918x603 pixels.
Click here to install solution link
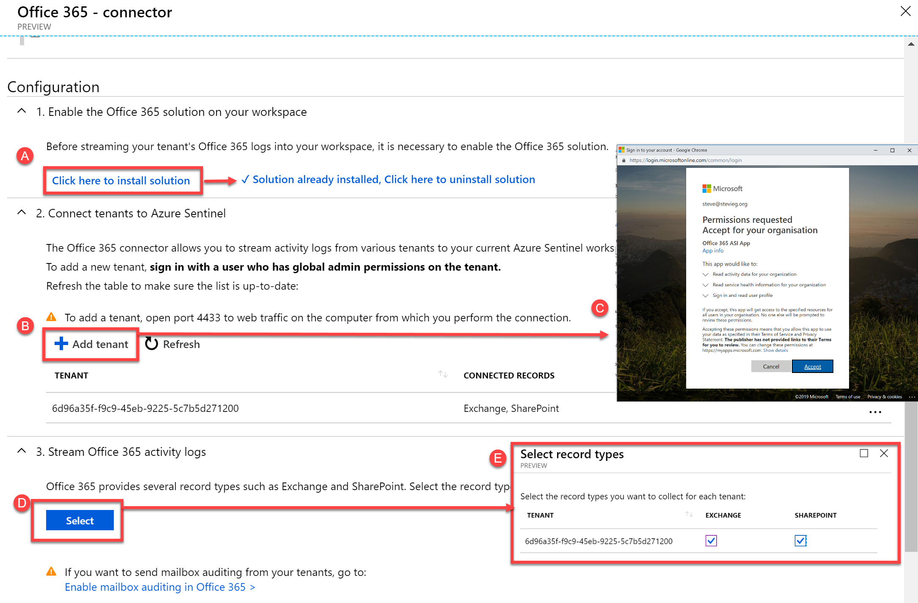coord(121,181)
